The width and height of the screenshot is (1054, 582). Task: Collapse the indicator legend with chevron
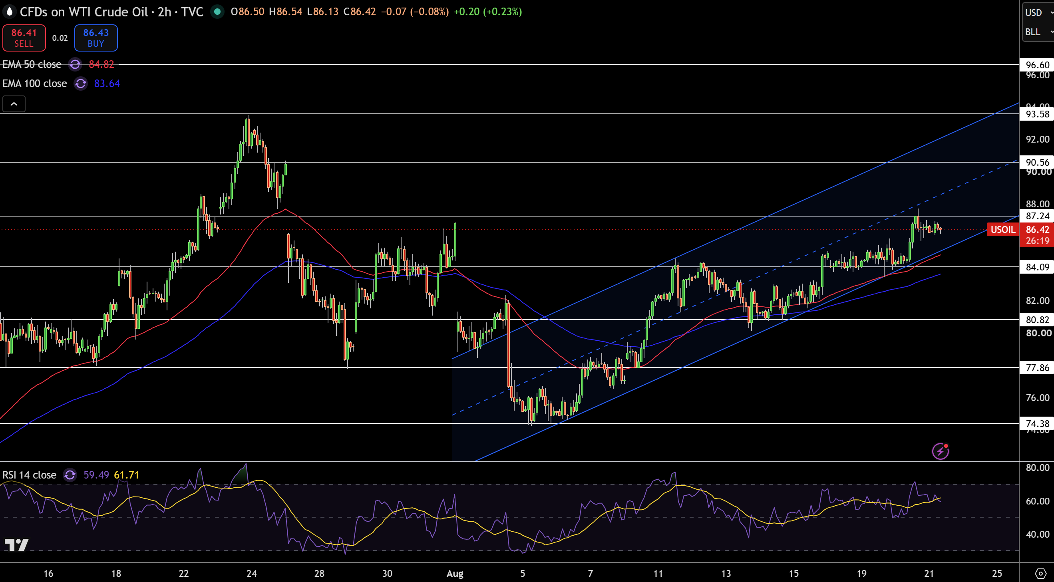coord(14,104)
